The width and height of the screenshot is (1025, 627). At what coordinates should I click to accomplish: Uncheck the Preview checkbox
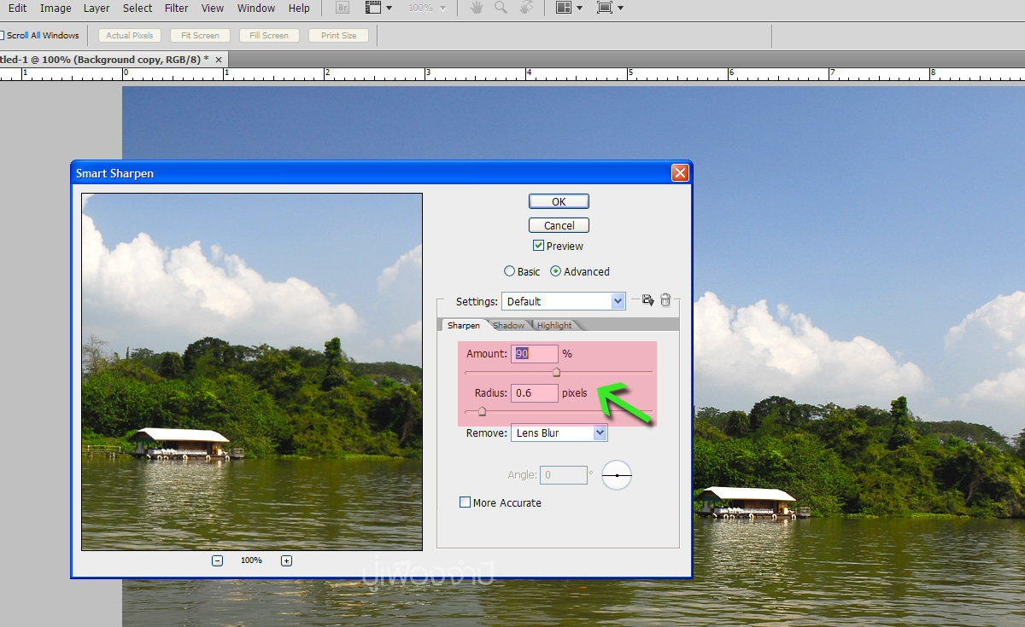click(538, 246)
